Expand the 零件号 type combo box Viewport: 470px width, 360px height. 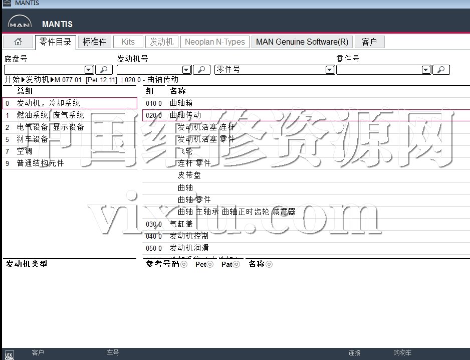pyautogui.click(x=330, y=70)
